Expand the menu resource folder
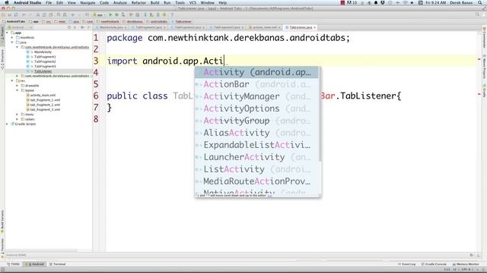Image resolution: width=487 pixels, height=273 pixels. pos(18,115)
